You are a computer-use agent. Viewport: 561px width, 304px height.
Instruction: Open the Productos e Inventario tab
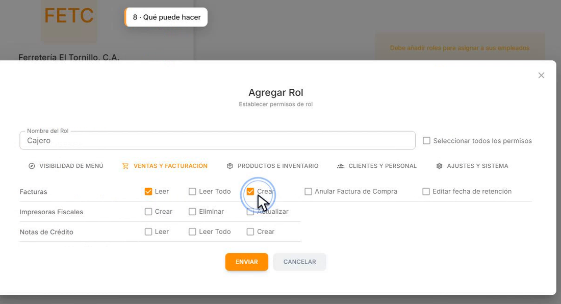pyautogui.click(x=273, y=166)
